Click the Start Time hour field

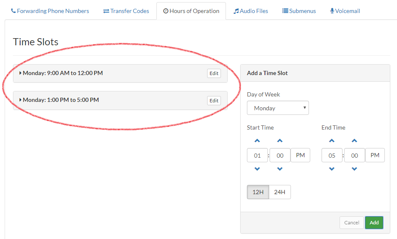(257, 155)
